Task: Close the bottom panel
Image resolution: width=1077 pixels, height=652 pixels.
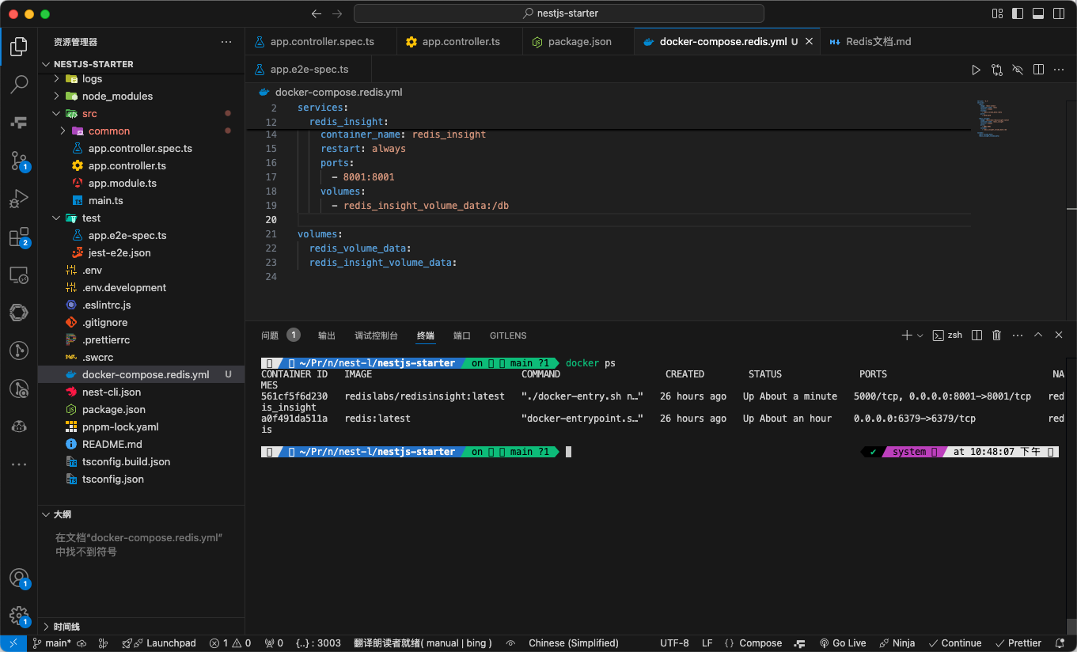Action: click(x=1059, y=335)
